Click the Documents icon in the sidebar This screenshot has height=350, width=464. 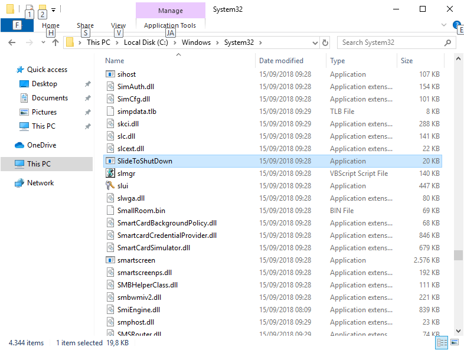coord(24,98)
